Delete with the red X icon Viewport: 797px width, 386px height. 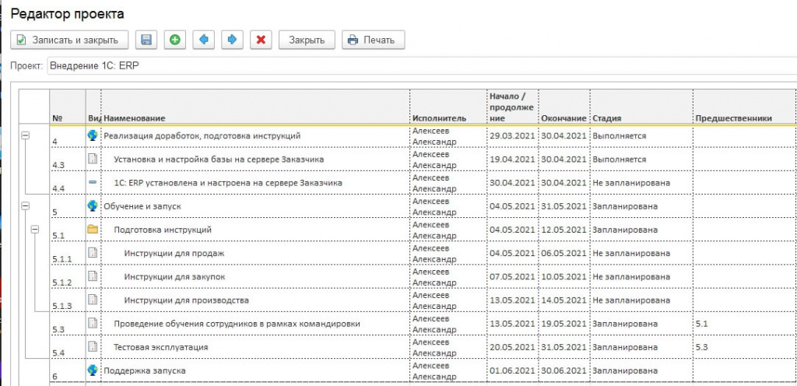point(261,40)
